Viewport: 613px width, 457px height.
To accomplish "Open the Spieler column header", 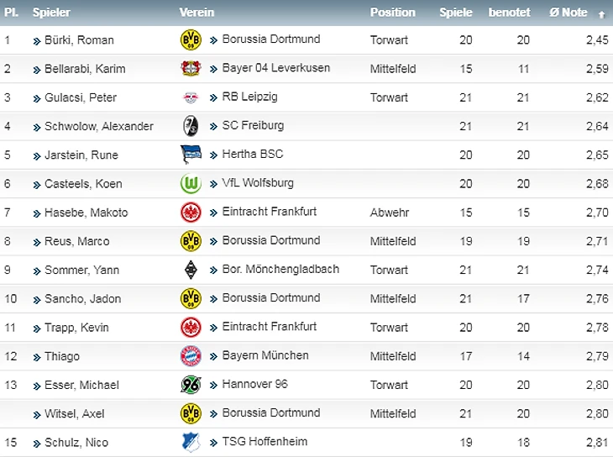I will coord(51,13).
